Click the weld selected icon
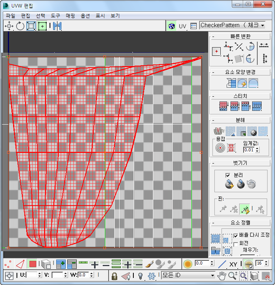 (231, 148)
